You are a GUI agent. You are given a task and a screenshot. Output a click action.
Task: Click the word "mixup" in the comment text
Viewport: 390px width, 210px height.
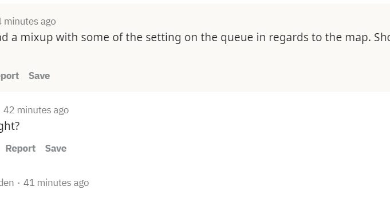(37, 38)
